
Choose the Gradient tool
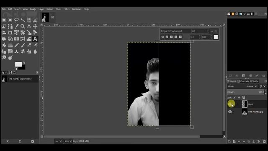click(x=10, y=45)
